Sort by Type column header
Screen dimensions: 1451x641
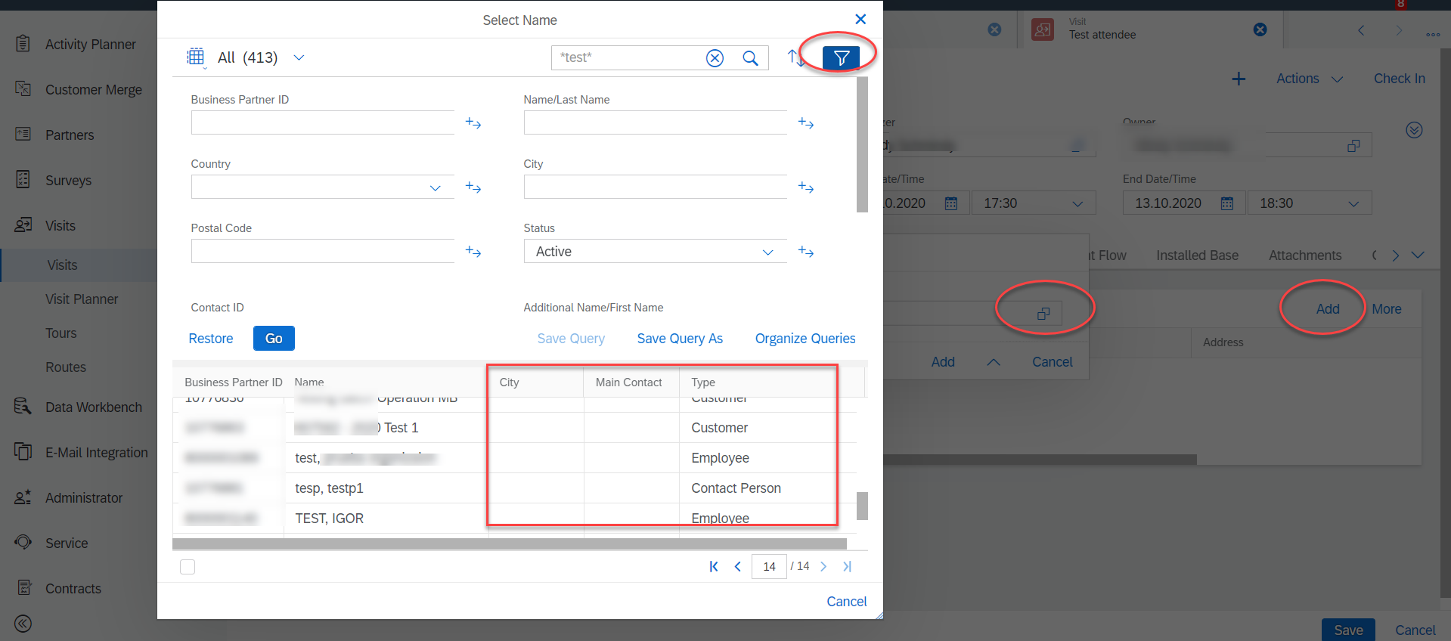703,382
